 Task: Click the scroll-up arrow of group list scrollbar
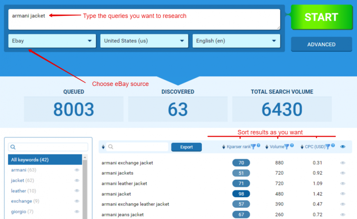(x=85, y=157)
